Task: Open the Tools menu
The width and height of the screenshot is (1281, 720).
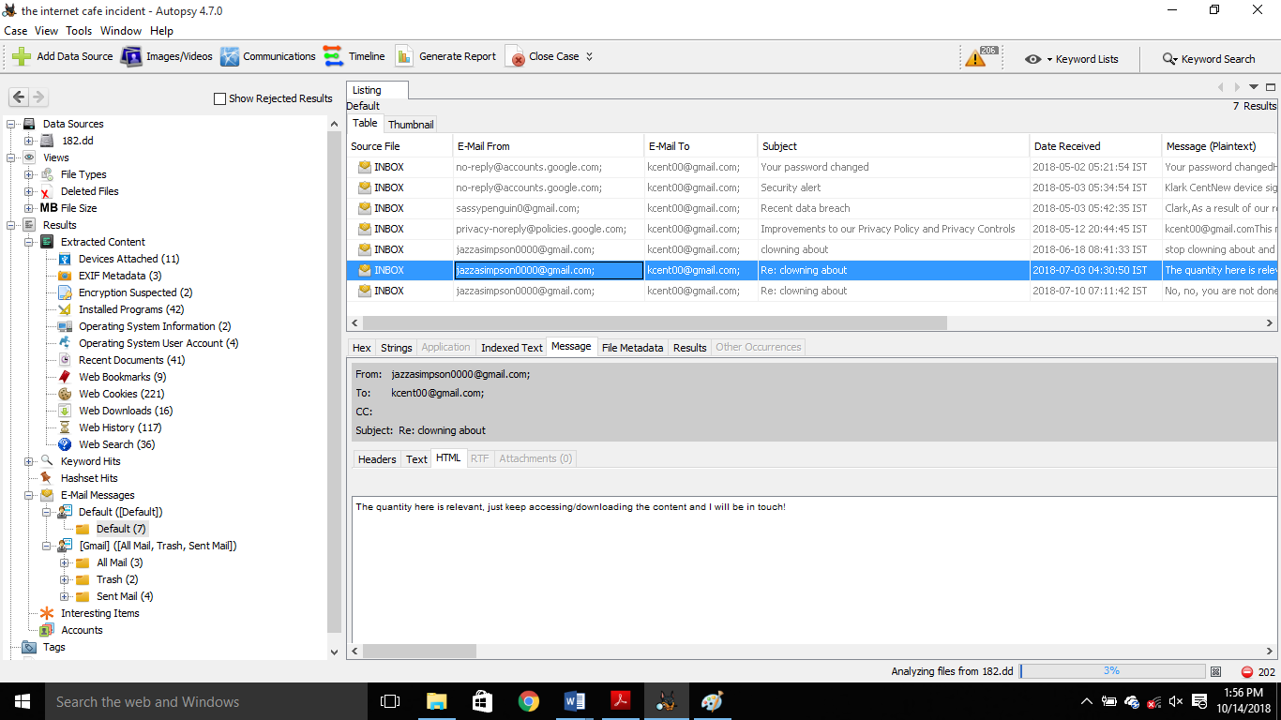Action: pyautogui.click(x=79, y=31)
